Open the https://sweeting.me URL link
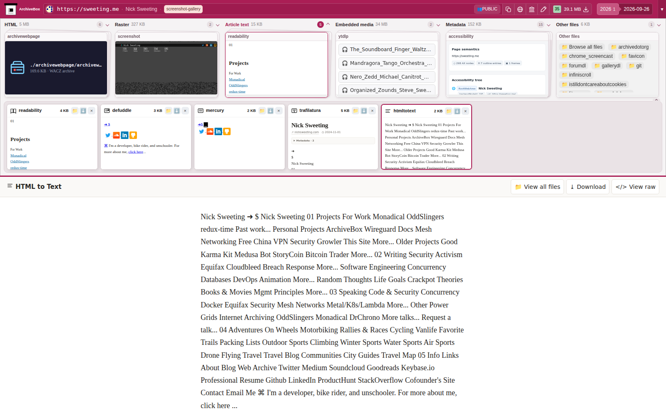 click(88, 9)
